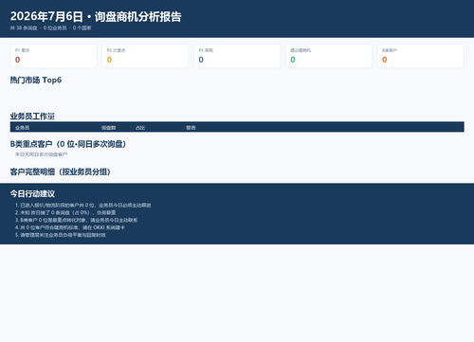Click the report title '2026年7月6日 · 询盘商机分析报告'
The height and width of the screenshot is (342, 474).
[96, 16]
